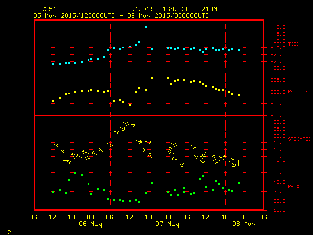Pick the 08 May date label

tap(244, 224)
